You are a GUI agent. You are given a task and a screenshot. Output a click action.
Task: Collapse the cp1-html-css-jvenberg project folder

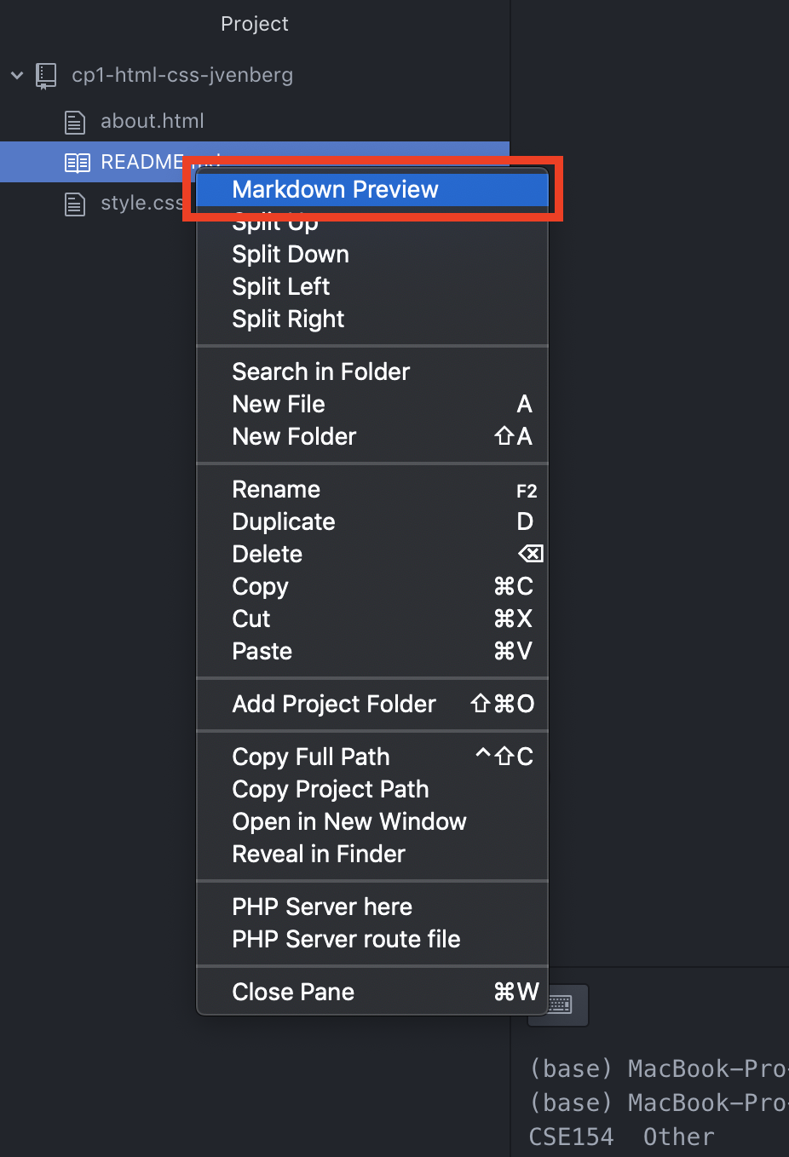click(17, 76)
